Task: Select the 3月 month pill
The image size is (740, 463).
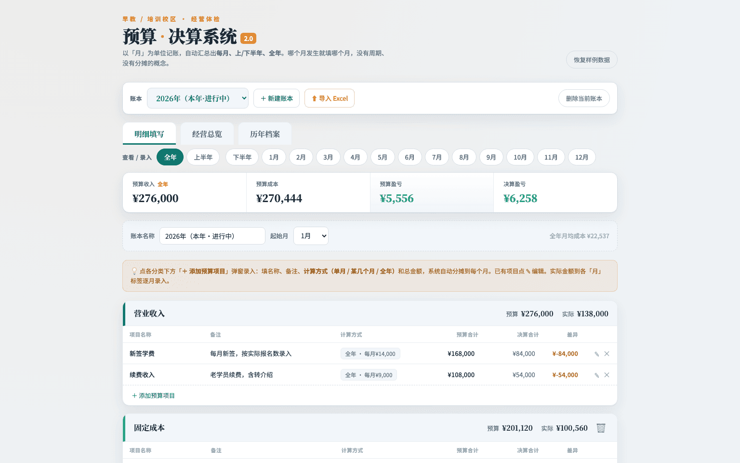Action: point(328,157)
